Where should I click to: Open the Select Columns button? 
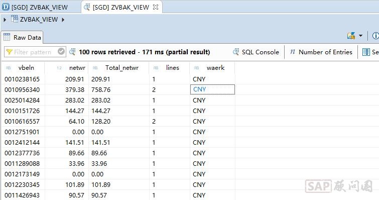point(370,52)
